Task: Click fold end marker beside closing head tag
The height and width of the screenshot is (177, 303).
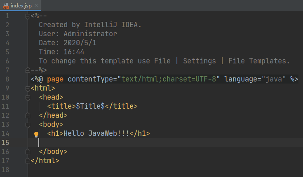Action: (28, 115)
